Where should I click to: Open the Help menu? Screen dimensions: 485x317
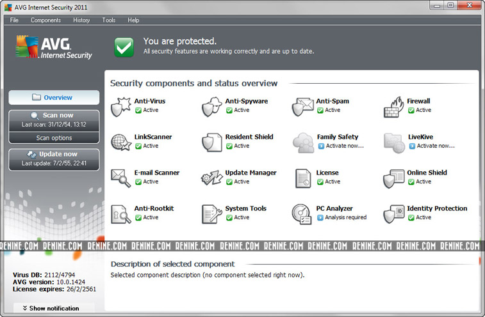pyautogui.click(x=133, y=20)
